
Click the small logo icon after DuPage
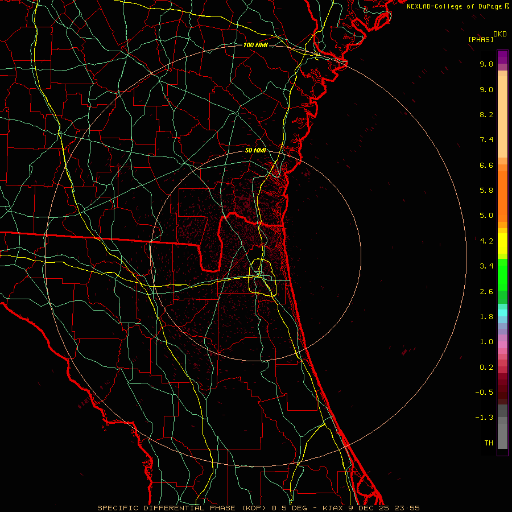(x=507, y=6)
